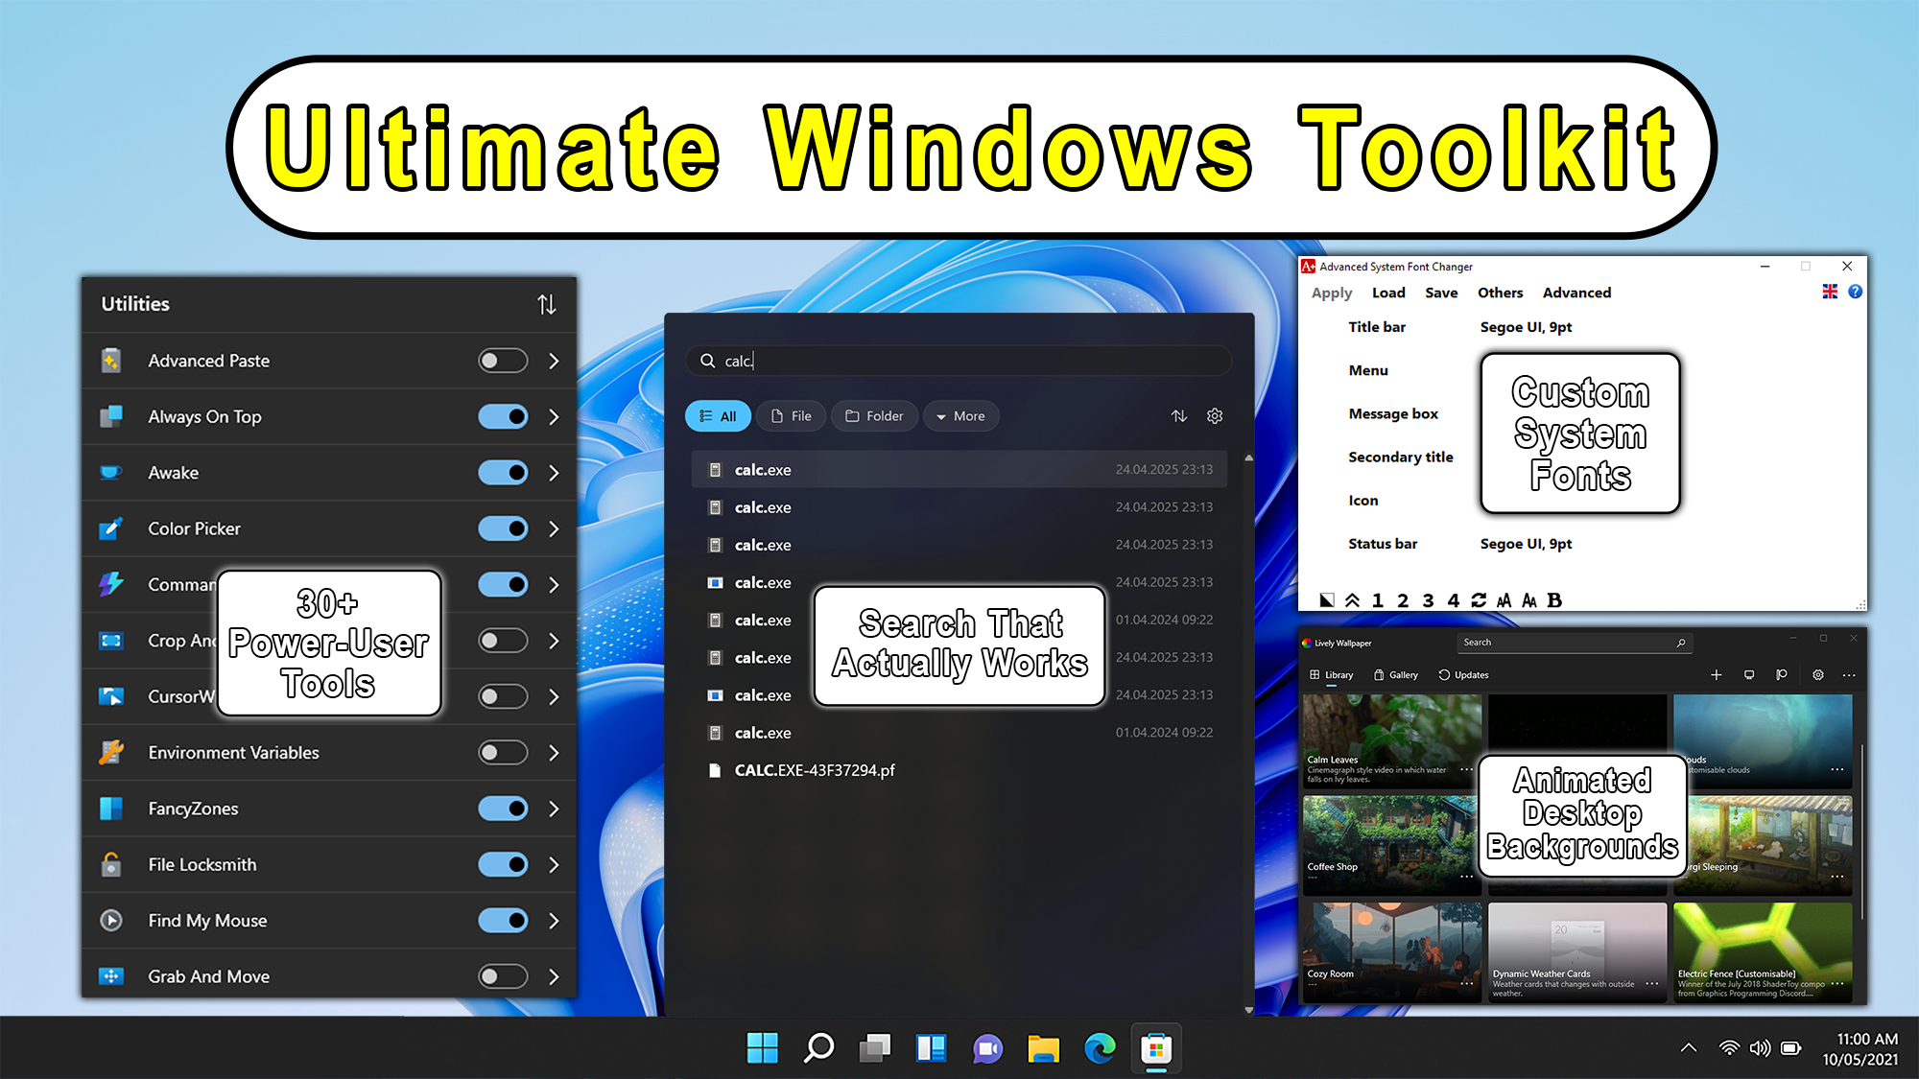This screenshot has width=1919, height=1079.
Task: Click the three-dot more menu in Lively toolbar
Action: point(1849,675)
